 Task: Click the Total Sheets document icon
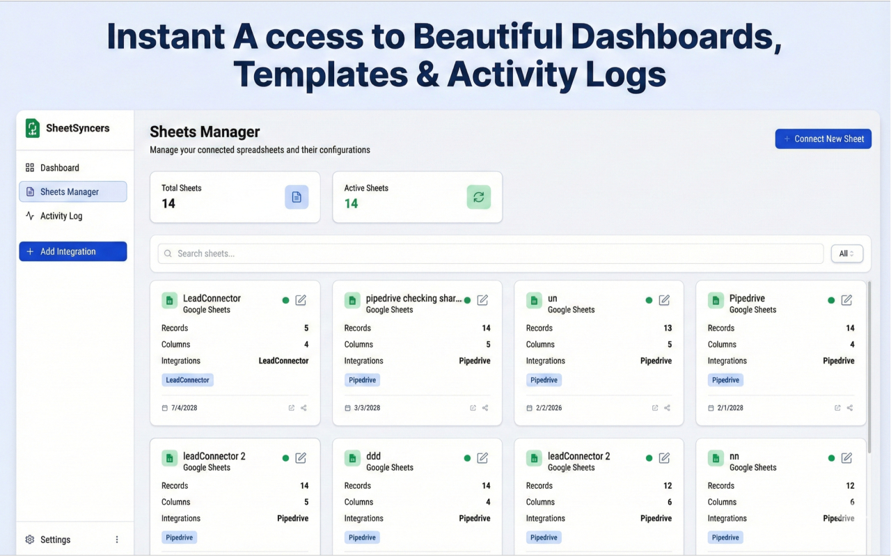[x=297, y=197]
